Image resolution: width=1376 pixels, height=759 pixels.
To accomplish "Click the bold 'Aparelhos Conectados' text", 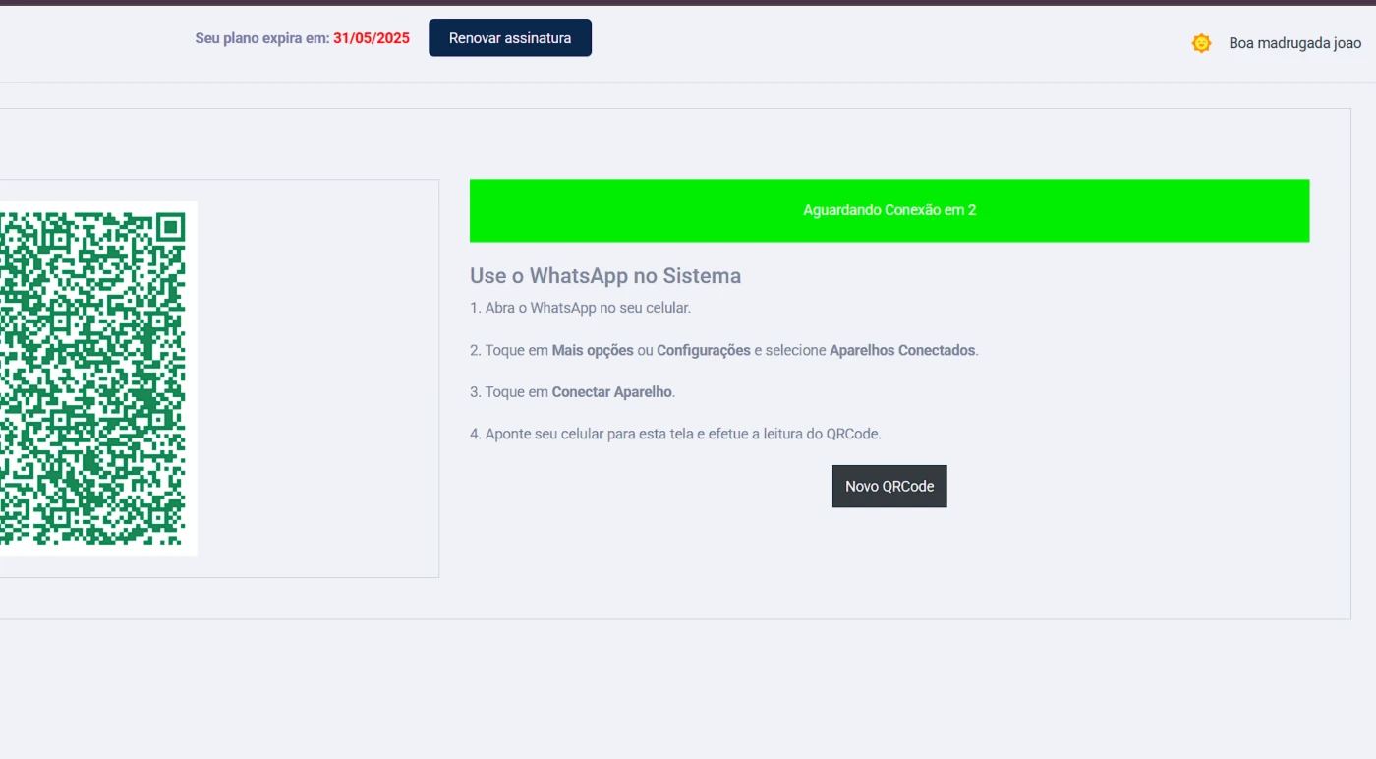I will point(902,350).
